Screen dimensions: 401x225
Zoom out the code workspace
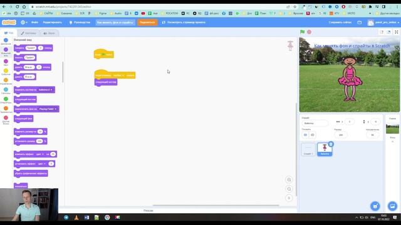pyautogui.click(x=289, y=189)
